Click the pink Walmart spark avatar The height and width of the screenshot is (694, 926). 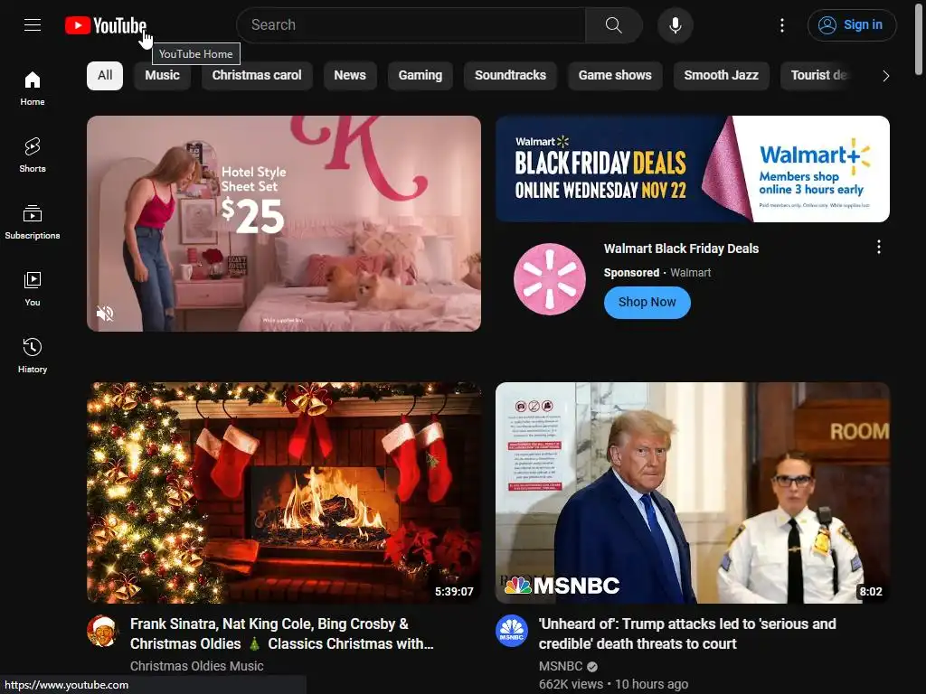tap(550, 279)
